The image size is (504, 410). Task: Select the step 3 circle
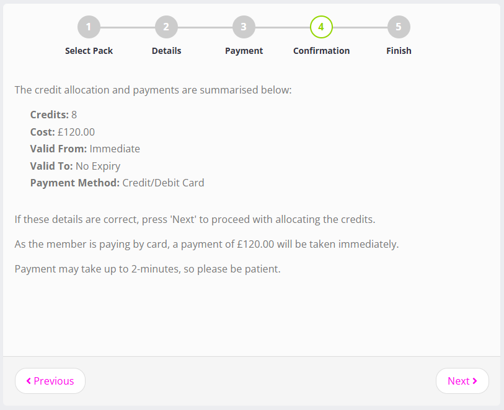(x=244, y=27)
